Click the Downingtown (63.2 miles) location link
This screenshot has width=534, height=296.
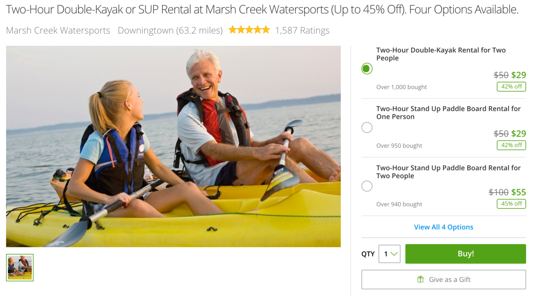[x=170, y=30]
